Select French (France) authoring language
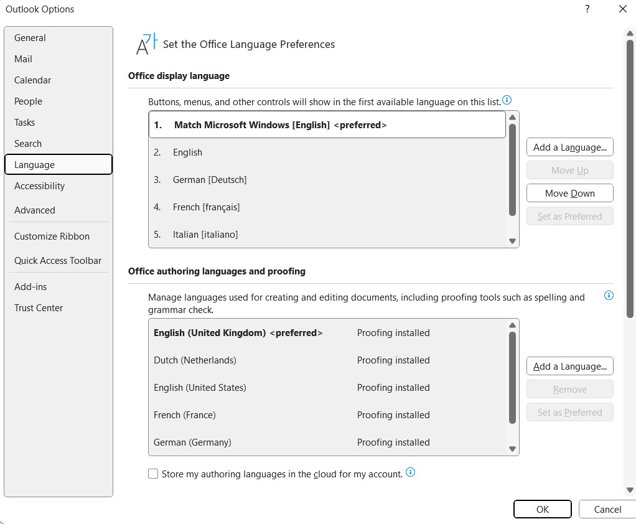Viewport: 636px width, 524px height. coord(327,414)
